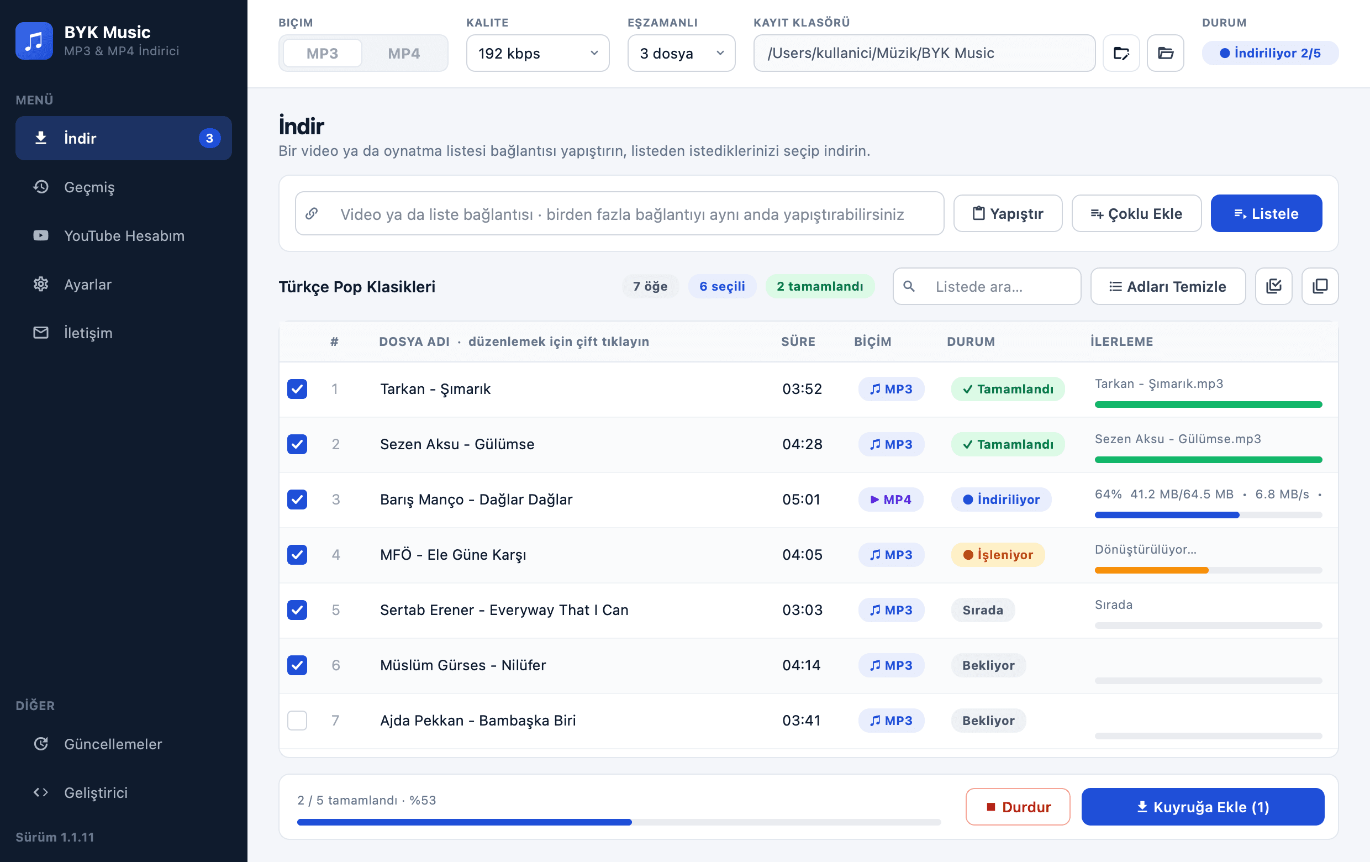This screenshot has height=862, width=1370.
Task: Uncheck the Tarkan - Şımarık checkbox
Action: click(297, 389)
